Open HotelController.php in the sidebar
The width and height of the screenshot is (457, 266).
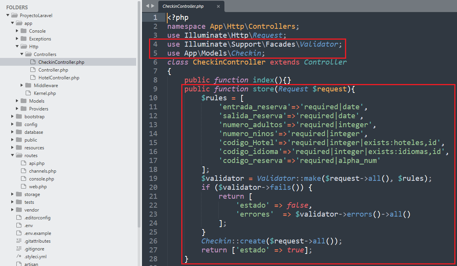click(59, 78)
